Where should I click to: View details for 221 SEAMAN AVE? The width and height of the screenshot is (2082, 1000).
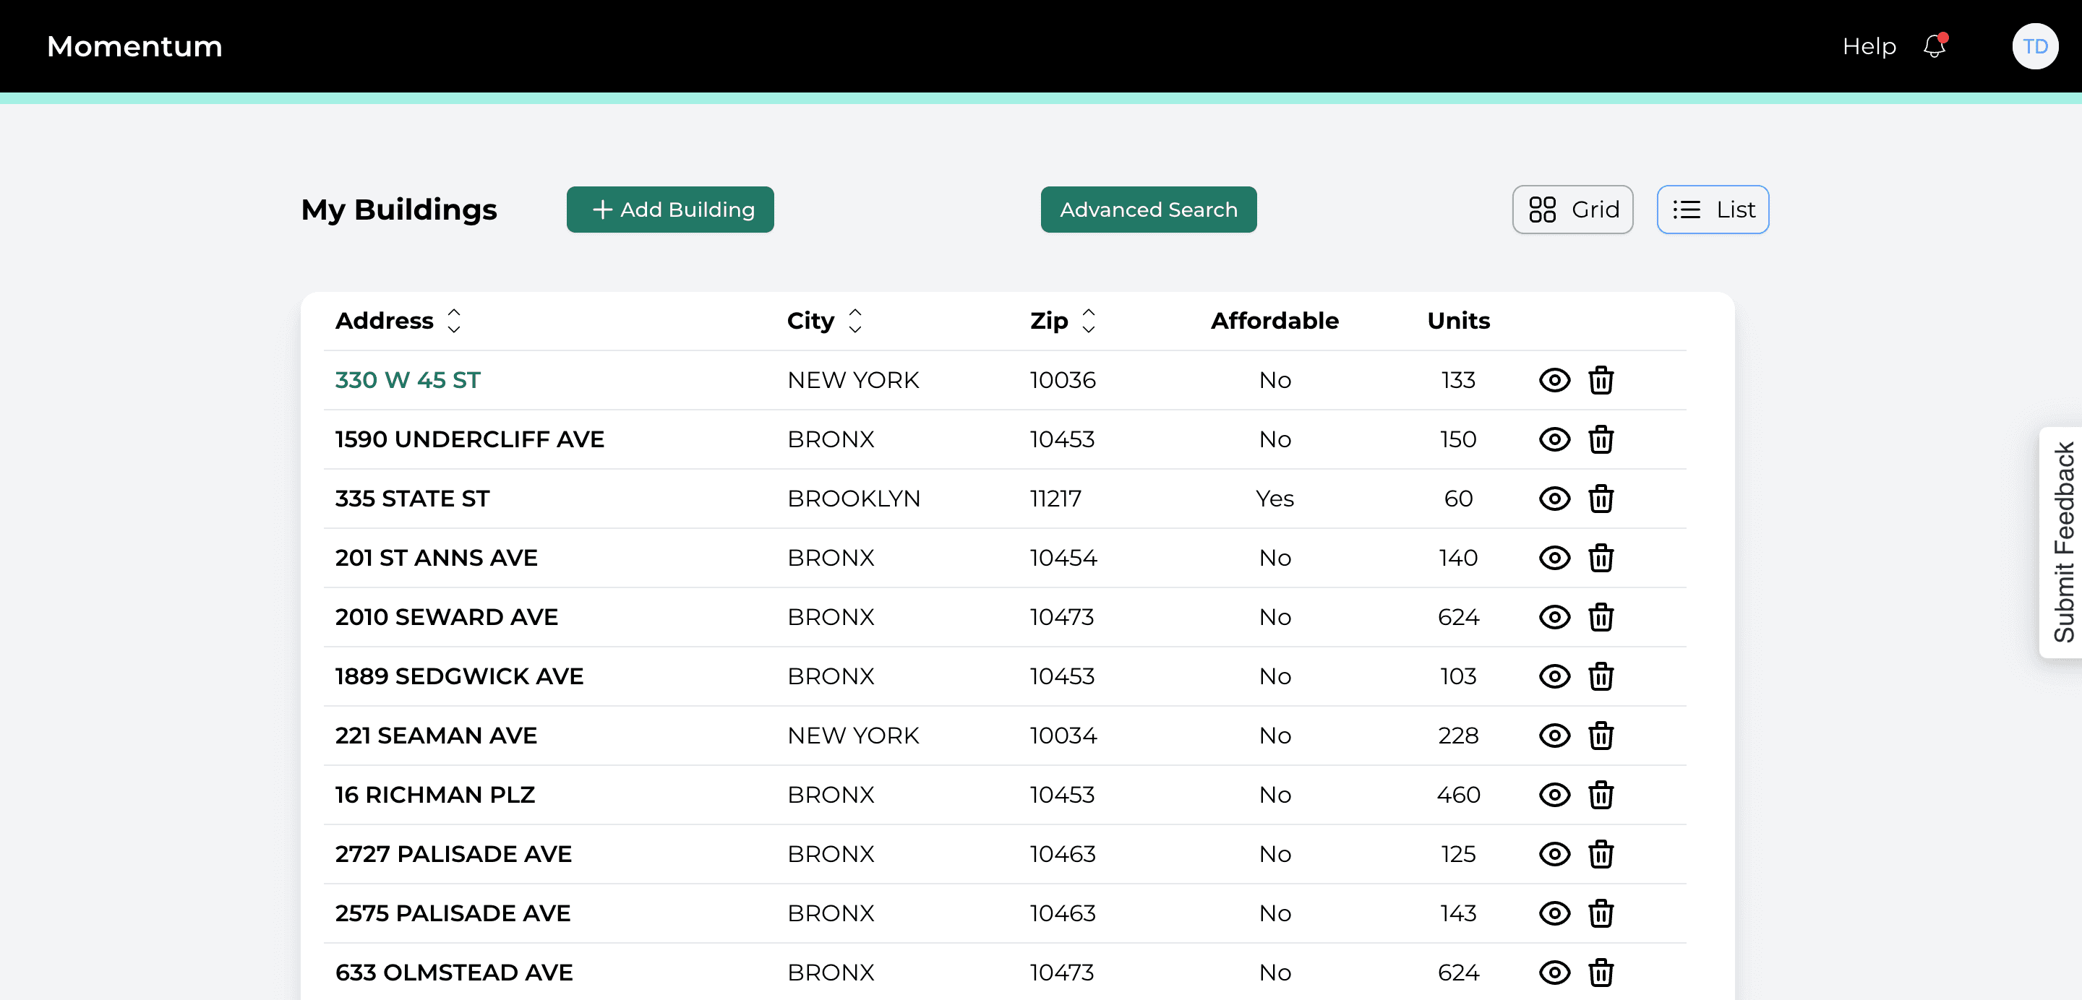(x=1554, y=735)
